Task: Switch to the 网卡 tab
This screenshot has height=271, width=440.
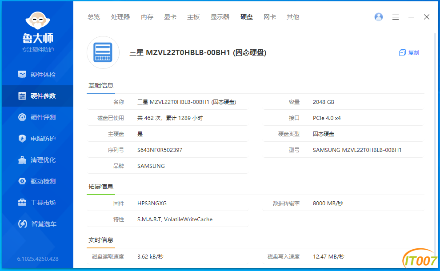Action: point(270,17)
